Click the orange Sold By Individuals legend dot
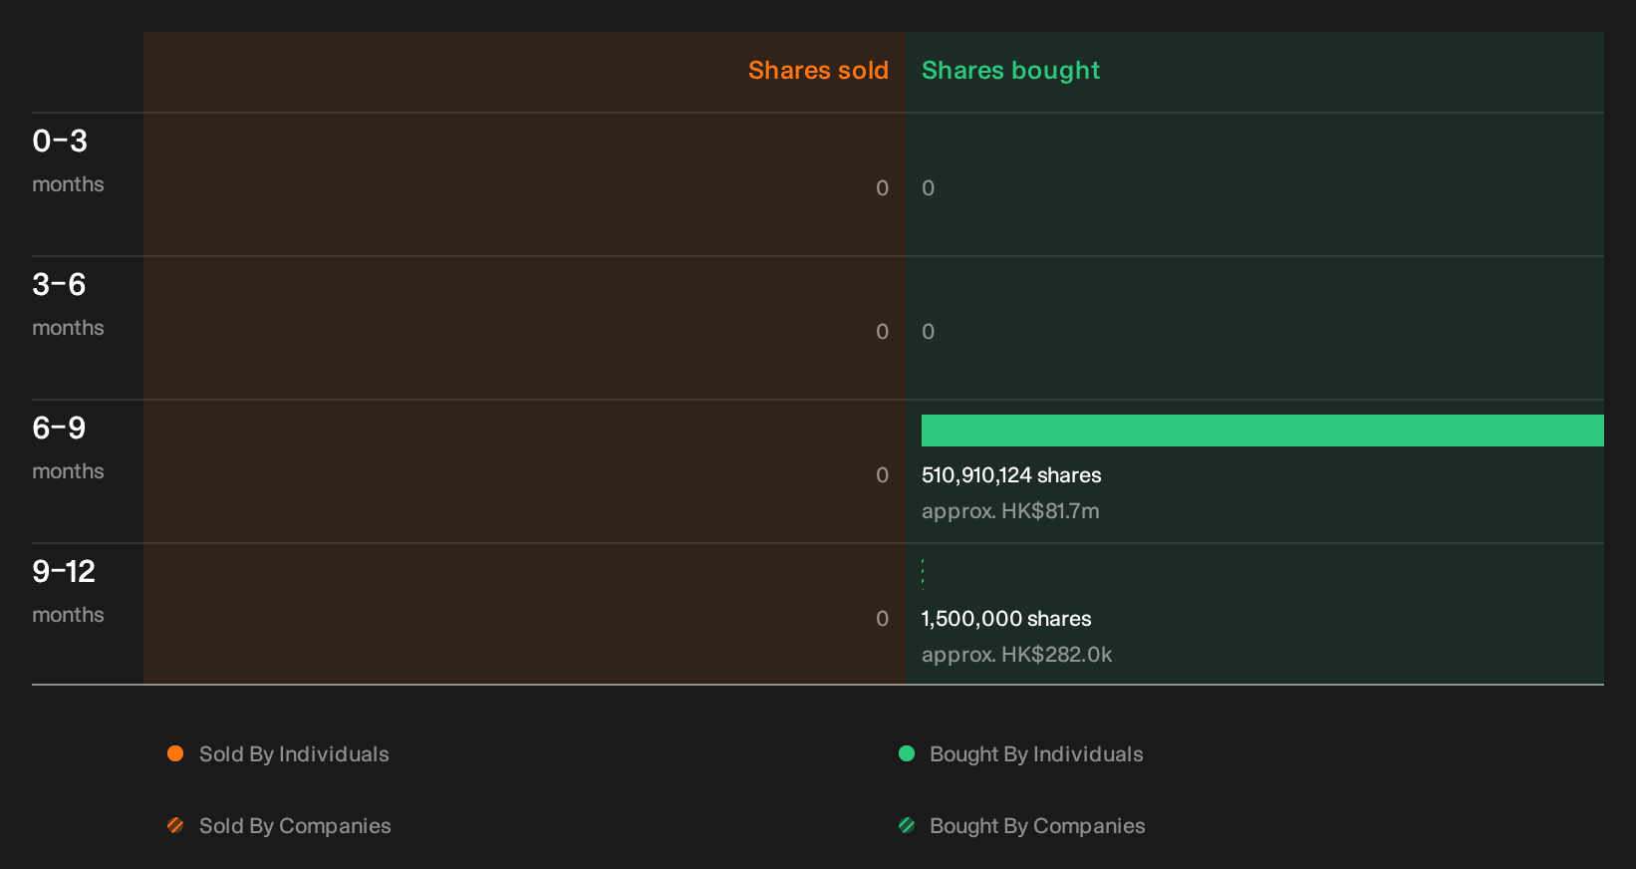1636x869 pixels. [175, 753]
